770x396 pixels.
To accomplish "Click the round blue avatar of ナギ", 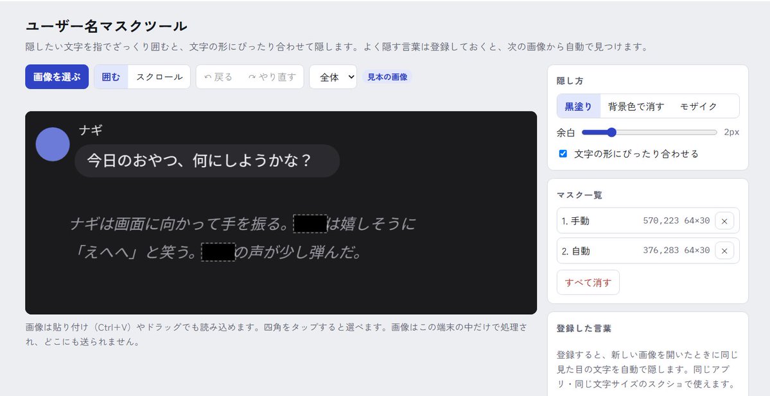I will [x=53, y=144].
